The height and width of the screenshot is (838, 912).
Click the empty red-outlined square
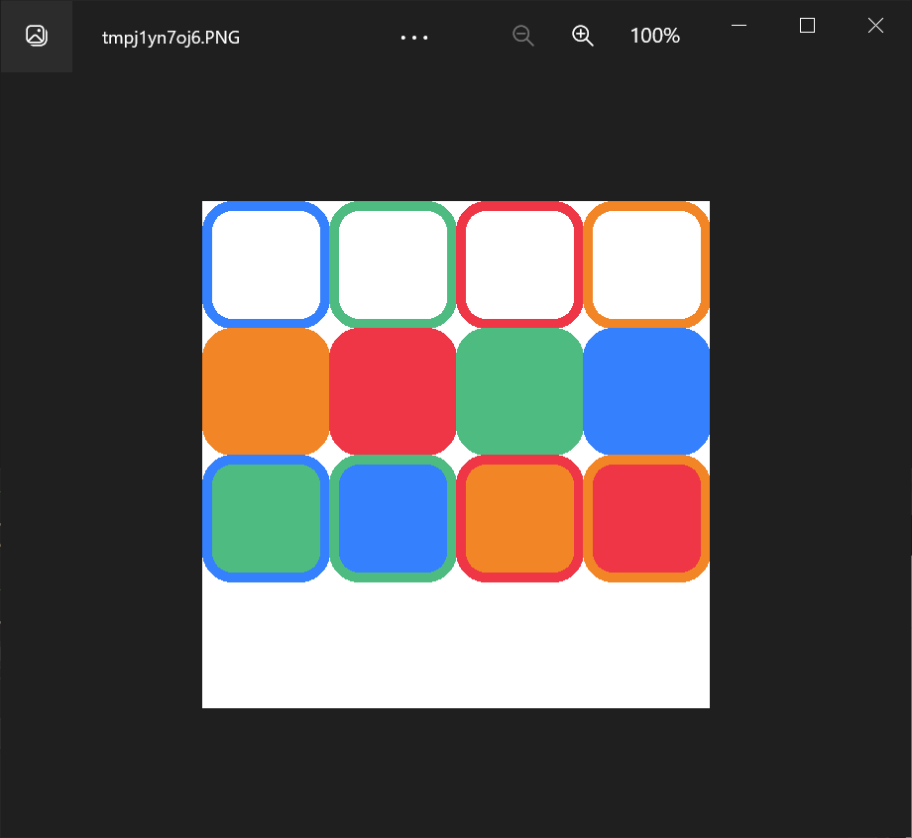pyautogui.click(x=519, y=264)
